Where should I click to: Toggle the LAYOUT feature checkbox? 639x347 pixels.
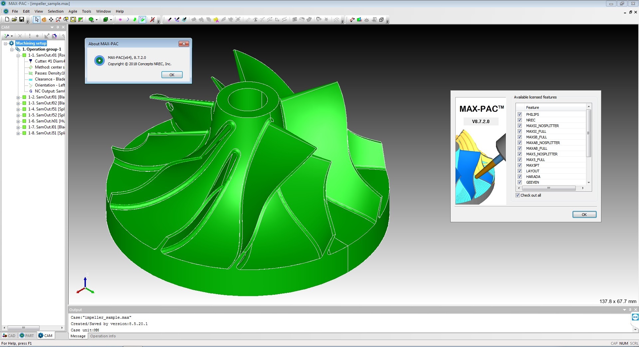520,171
